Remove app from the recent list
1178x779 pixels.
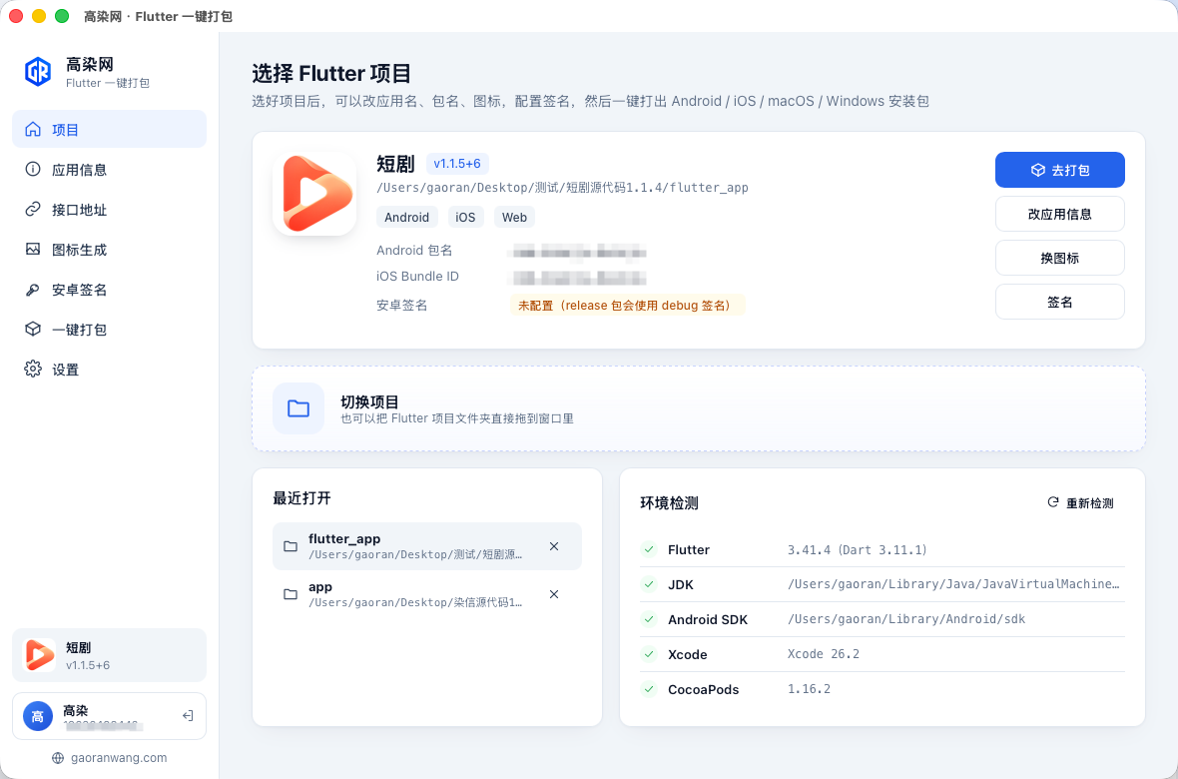coord(554,595)
